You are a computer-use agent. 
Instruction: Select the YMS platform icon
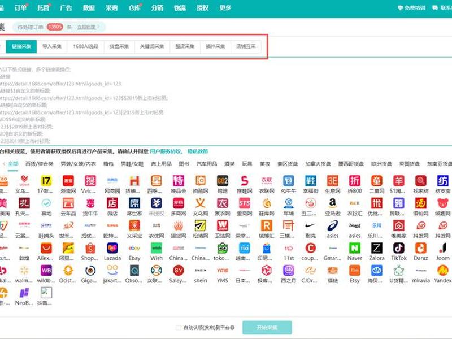[x=223, y=271]
